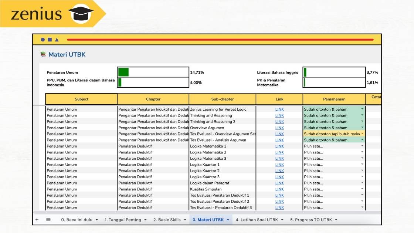Open LINK for Logika Matematika 3
This screenshot has height=233, width=414.
[279, 158]
